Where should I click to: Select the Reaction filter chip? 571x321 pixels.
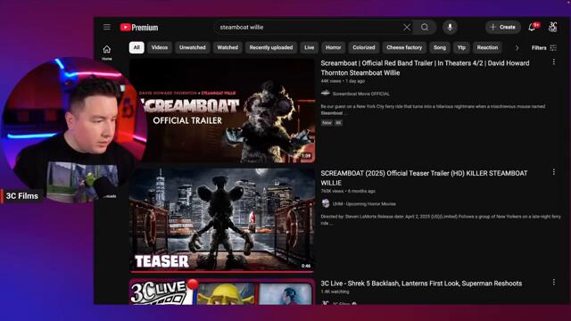487,47
